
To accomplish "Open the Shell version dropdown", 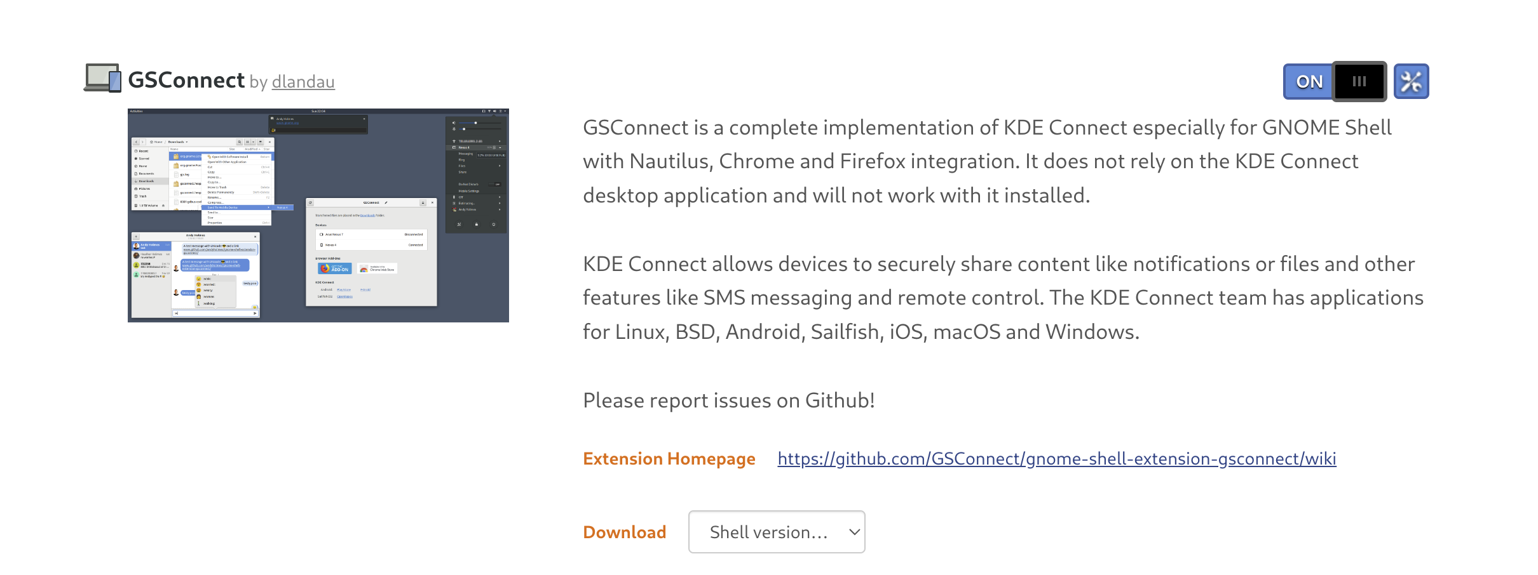I will pyautogui.click(x=777, y=532).
